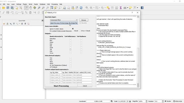
Task: Click the Deselect Features icon
Action: click(x=108, y=8)
